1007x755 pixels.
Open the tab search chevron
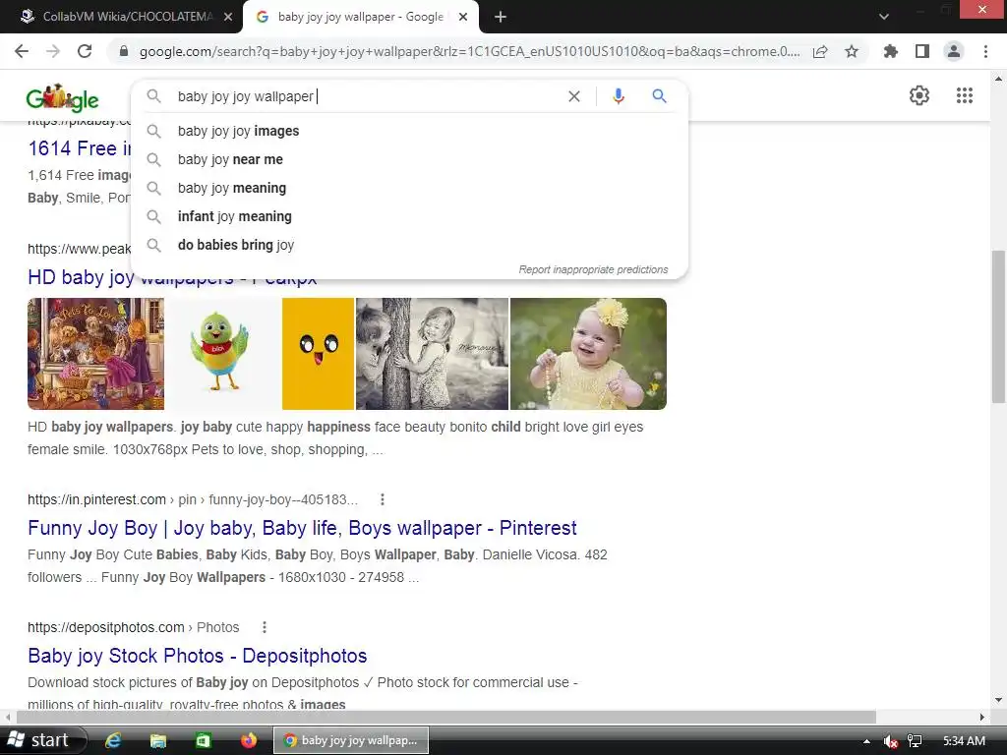[x=884, y=17]
